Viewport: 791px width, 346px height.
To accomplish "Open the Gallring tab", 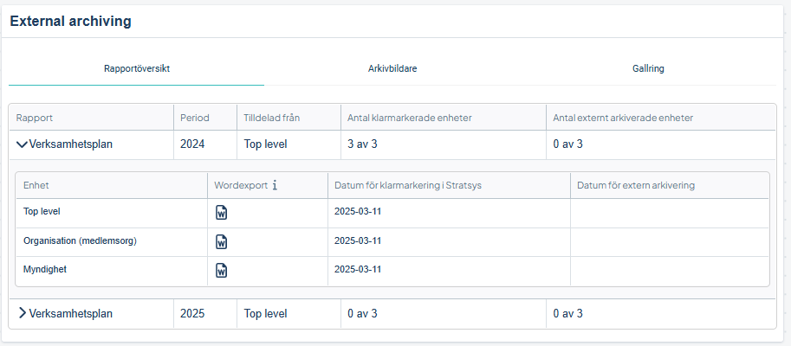I will point(648,68).
